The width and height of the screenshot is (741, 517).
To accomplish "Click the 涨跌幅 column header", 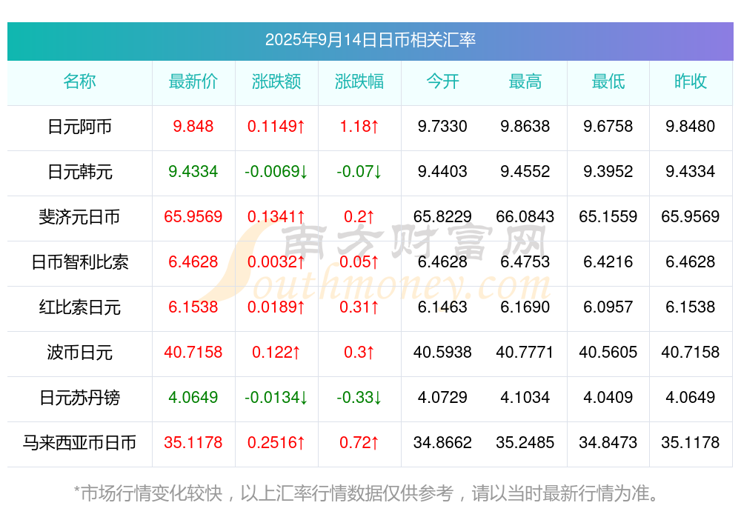I will point(359,81).
